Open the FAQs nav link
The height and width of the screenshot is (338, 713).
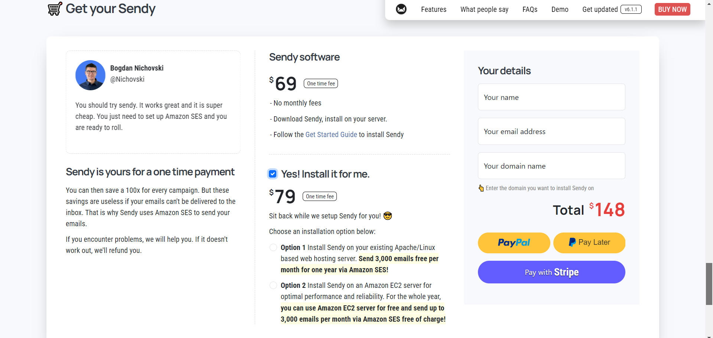coord(530,9)
